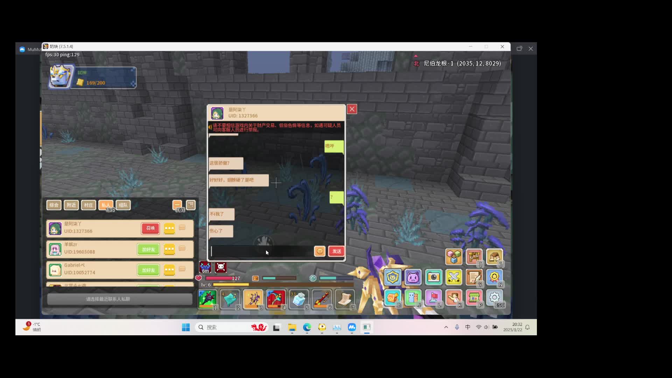Open the backpack icon labeled B

(392, 298)
